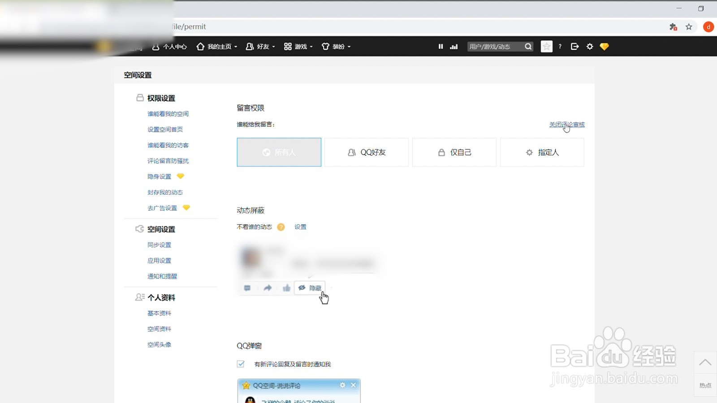This screenshot has height=403, width=717.
Task: Click the orange help icon beside 不看谁的动态
Action: coord(281,227)
